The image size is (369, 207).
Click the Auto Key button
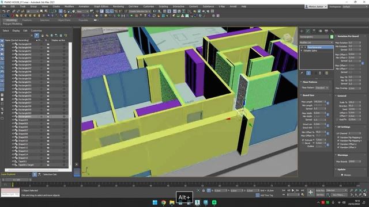click(320, 190)
